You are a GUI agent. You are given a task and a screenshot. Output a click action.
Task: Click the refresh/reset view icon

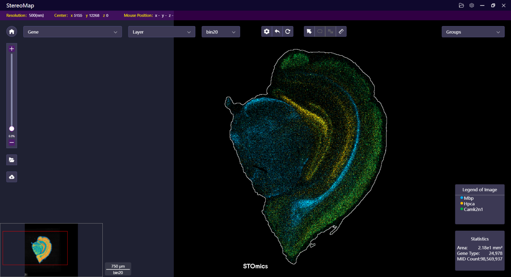[x=288, y=31]
